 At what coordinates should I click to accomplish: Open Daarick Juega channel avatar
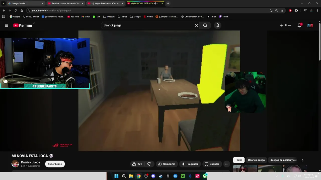15,164
